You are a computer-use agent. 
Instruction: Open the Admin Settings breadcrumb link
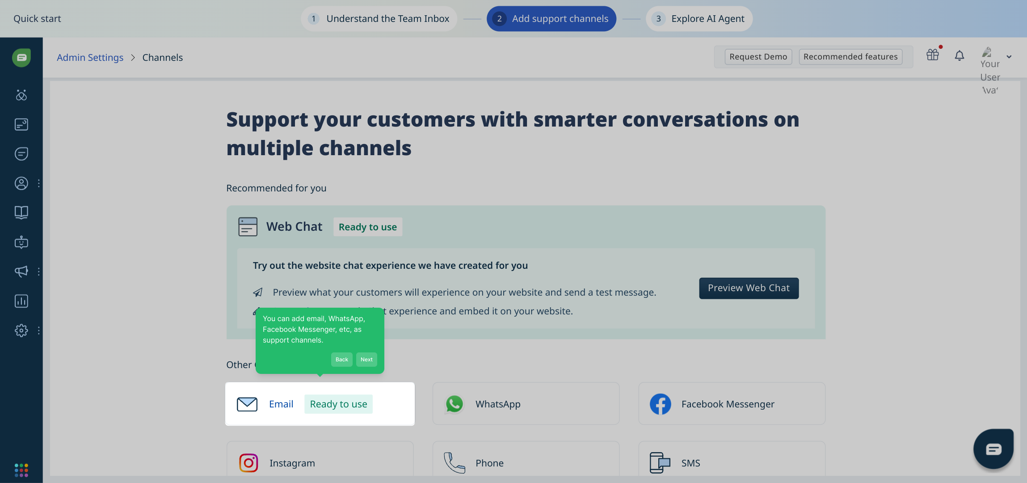pos(90,58)
